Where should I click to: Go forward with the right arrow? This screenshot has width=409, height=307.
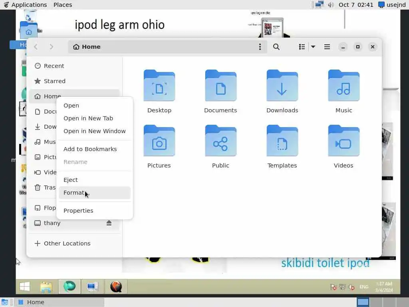pos(52,47)
